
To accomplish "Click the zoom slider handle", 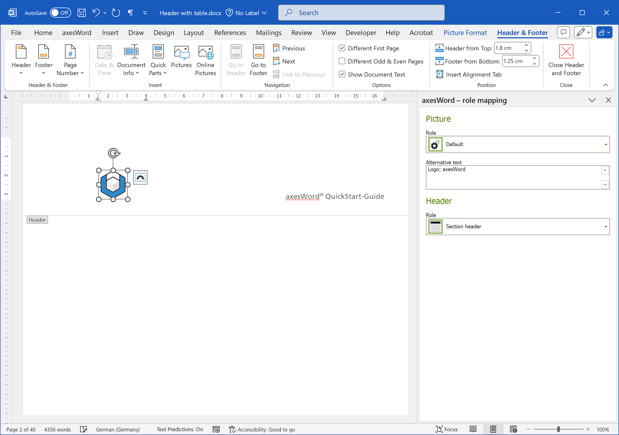I will (558, 429).
